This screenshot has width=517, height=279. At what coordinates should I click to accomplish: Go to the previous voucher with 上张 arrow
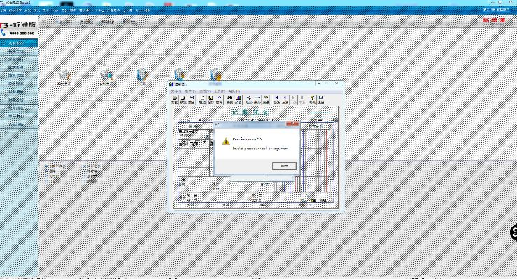point(285,99)
